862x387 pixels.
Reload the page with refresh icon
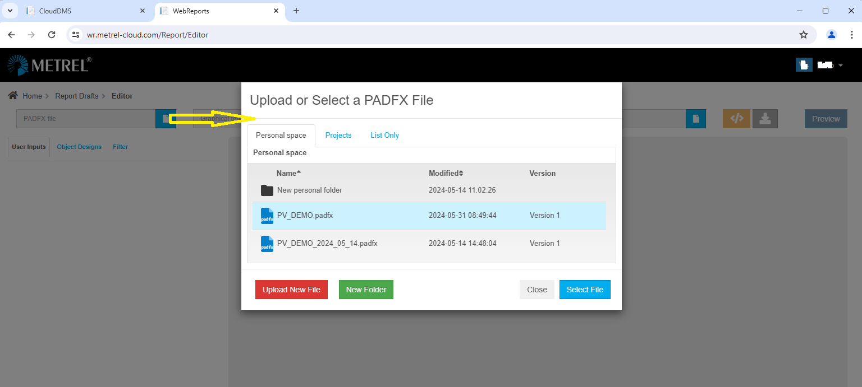(x=52, y=35)
